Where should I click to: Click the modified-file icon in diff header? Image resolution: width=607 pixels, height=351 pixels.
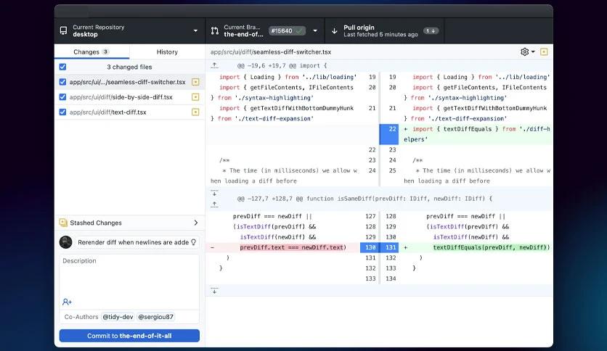[544, 51]
